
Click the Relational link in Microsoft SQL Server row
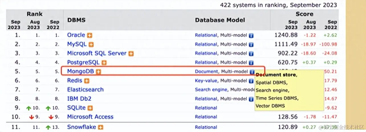[206, 53]
